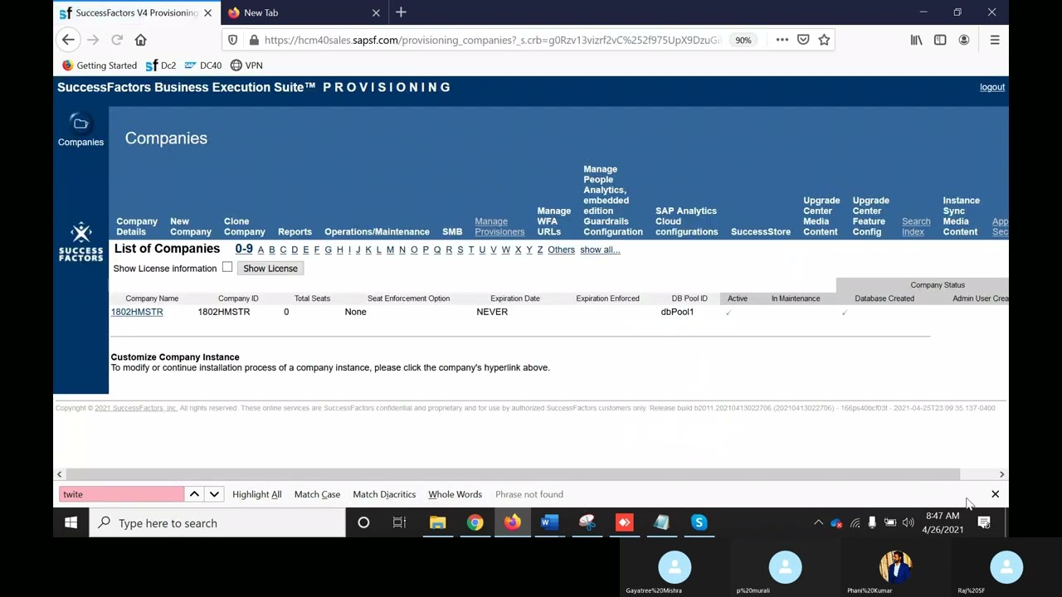Open Upgrade Center Media Content
The height and width of the screenshot is (597, 1062).
click(821, 216)
